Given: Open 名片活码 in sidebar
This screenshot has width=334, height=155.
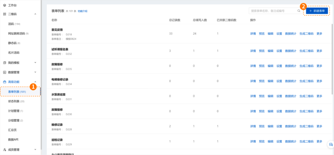Looking at the screenshot, I should coord(14,52).
